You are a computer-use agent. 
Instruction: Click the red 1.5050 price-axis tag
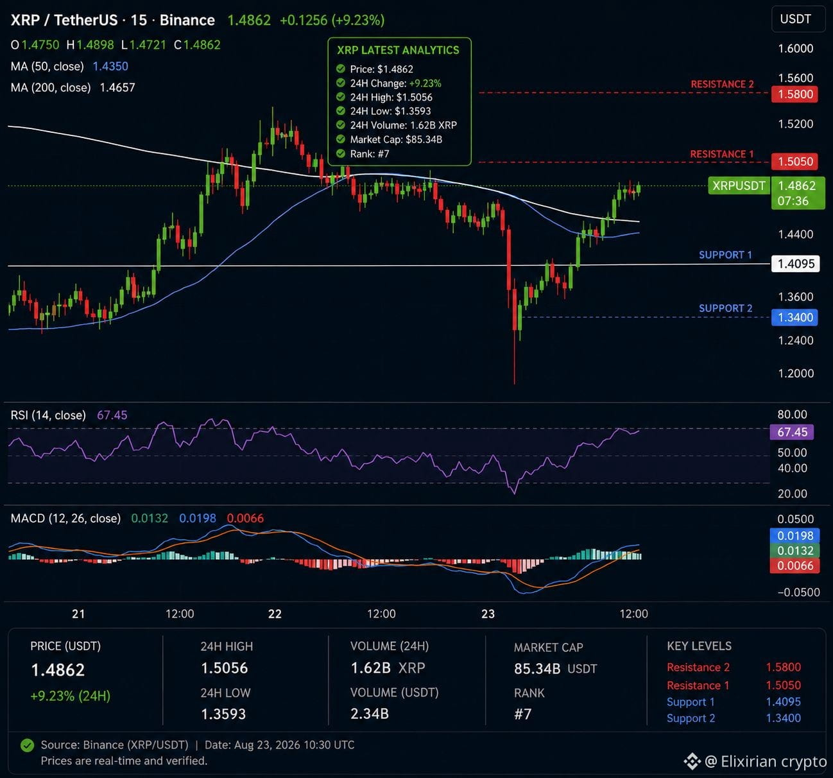tap(796, 162)
